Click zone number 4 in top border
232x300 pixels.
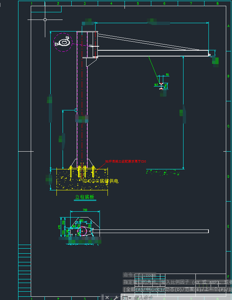point(111,4)
